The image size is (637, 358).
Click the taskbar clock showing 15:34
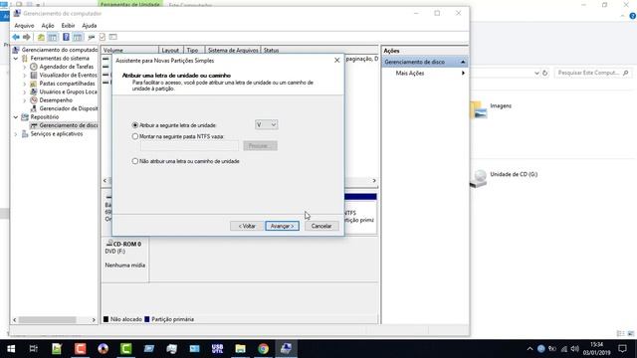pos(597,349)
